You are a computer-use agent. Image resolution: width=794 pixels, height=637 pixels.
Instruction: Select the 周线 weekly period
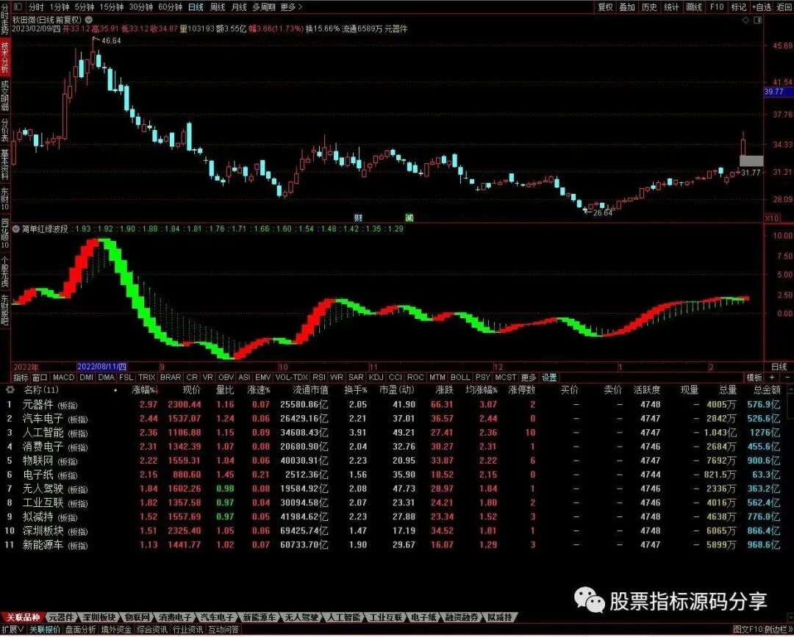218,7
